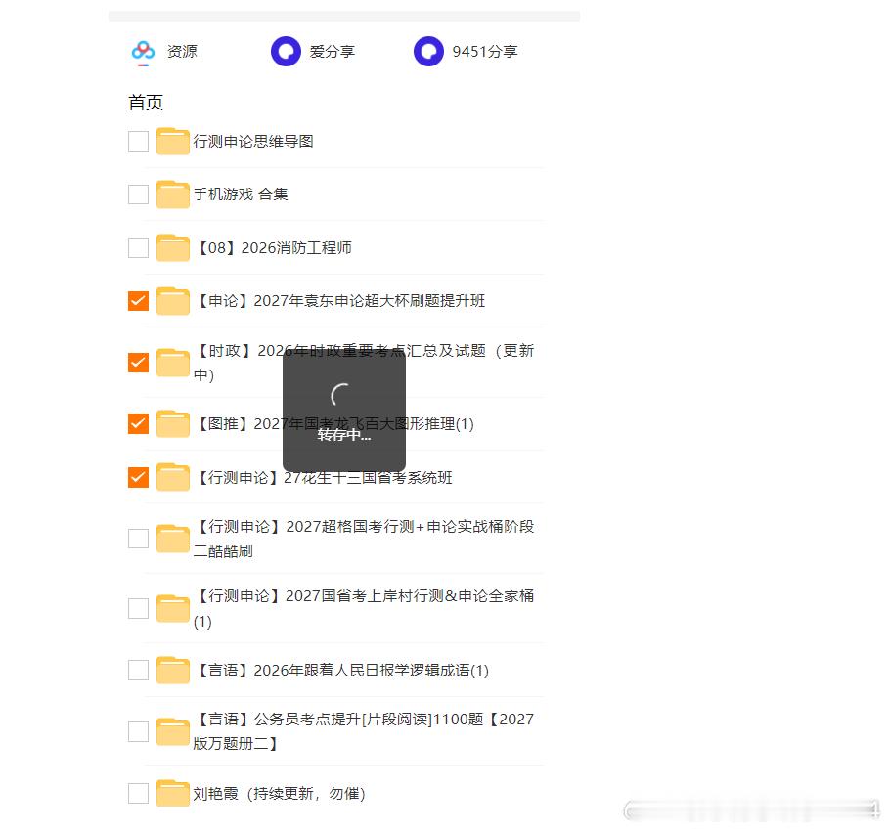Open the 资源 tab

tap(182, 52)
